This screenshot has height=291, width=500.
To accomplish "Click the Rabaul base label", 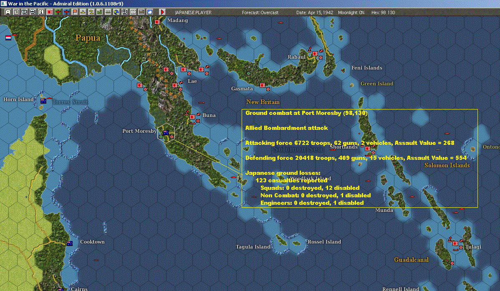I will (297, 57).
